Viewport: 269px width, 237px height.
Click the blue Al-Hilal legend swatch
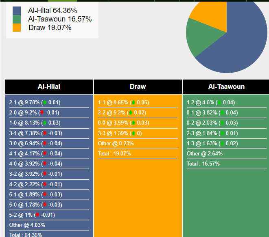coord(17,11)
